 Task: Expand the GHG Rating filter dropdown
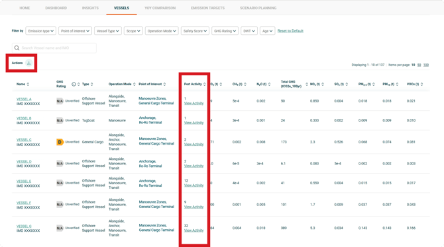coord(225,31)
